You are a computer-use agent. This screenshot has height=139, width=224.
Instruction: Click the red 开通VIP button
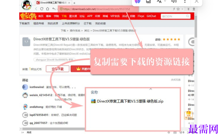81,69
